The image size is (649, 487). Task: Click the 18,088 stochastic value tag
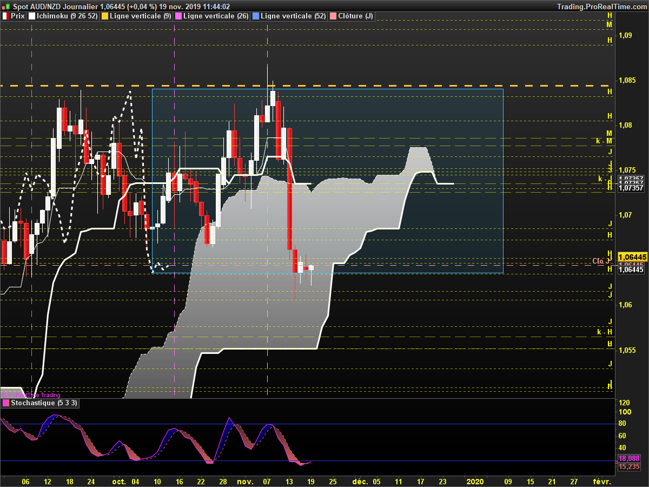coord(629,458)
